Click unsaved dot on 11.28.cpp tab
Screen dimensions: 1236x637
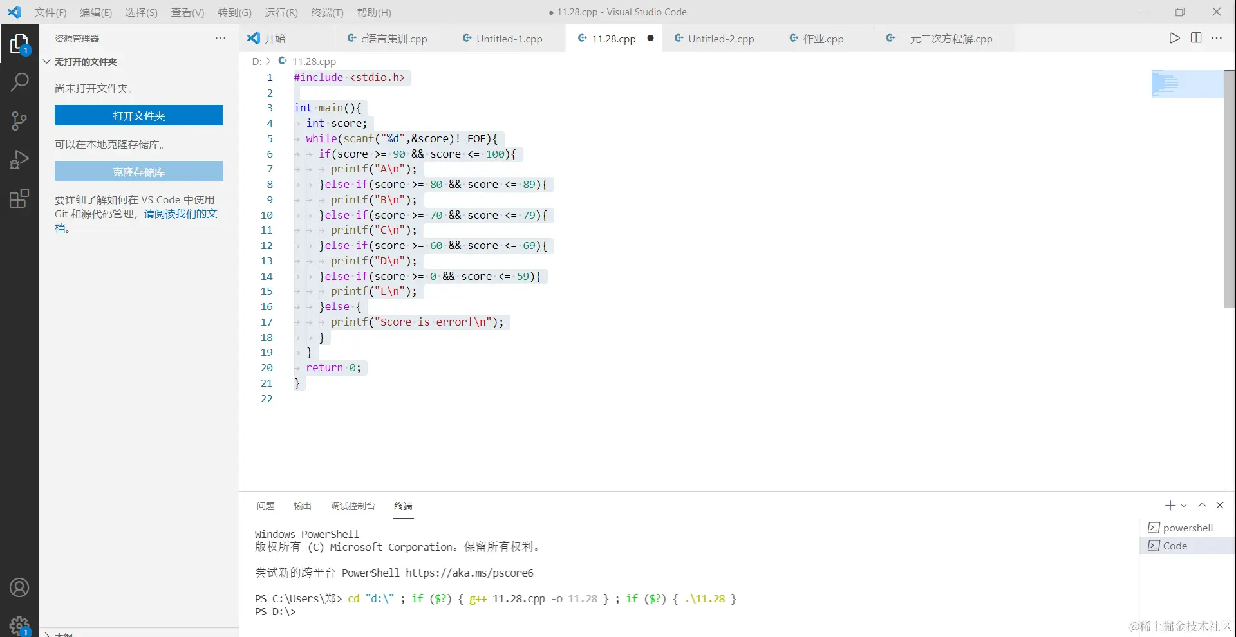650,38
